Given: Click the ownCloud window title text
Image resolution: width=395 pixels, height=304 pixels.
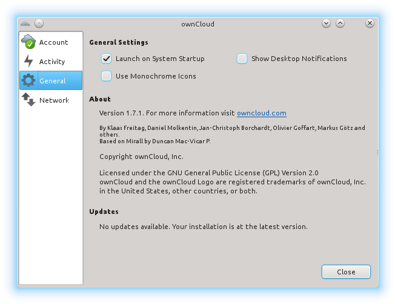Looking at the screenshot, I should click(x=198, y=24).
